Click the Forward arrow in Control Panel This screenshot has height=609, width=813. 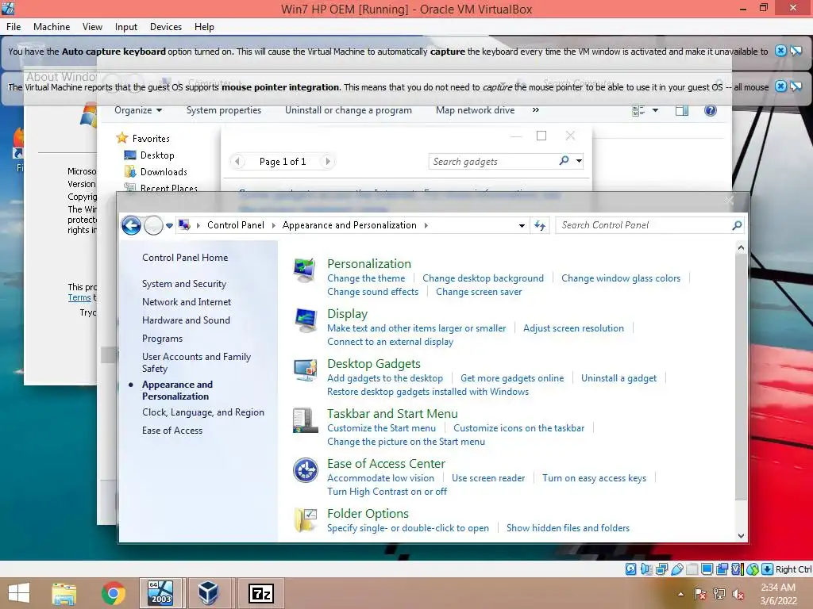[x=153, y=225]
